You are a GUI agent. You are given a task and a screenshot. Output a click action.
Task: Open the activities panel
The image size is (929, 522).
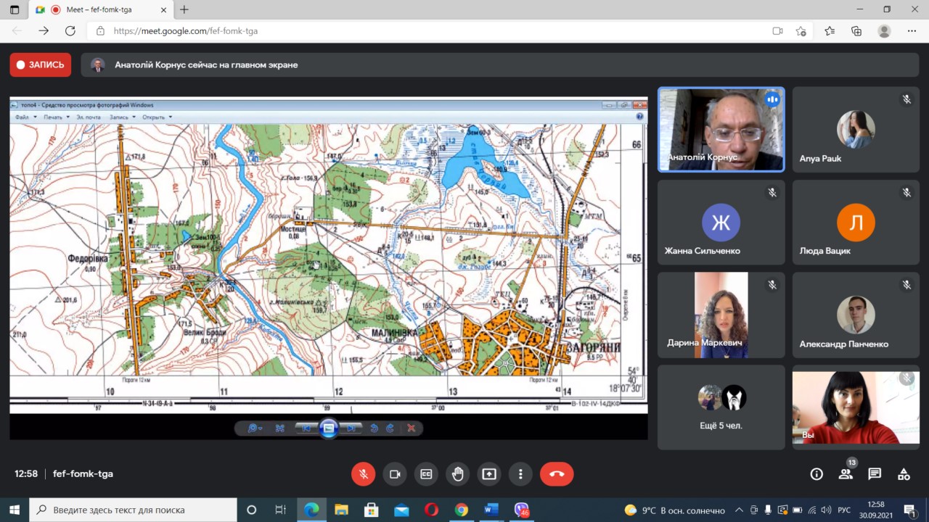904,474
